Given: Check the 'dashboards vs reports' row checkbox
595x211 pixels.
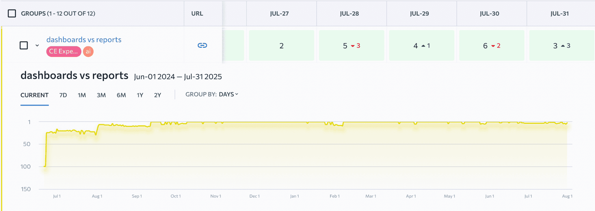Looking at the screenshot, I should [x=24, y=45].
